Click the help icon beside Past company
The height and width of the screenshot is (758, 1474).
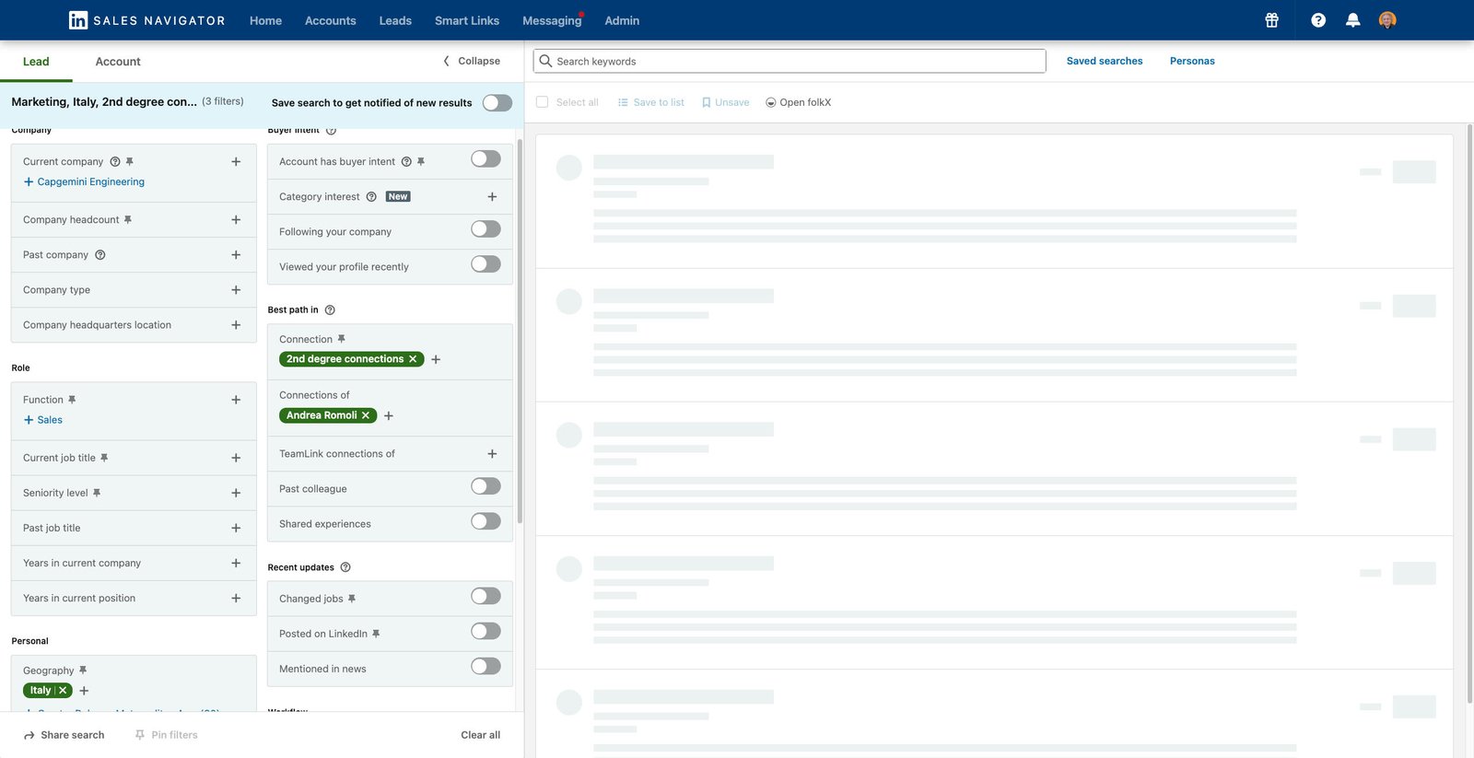click(x=100, y=255)
